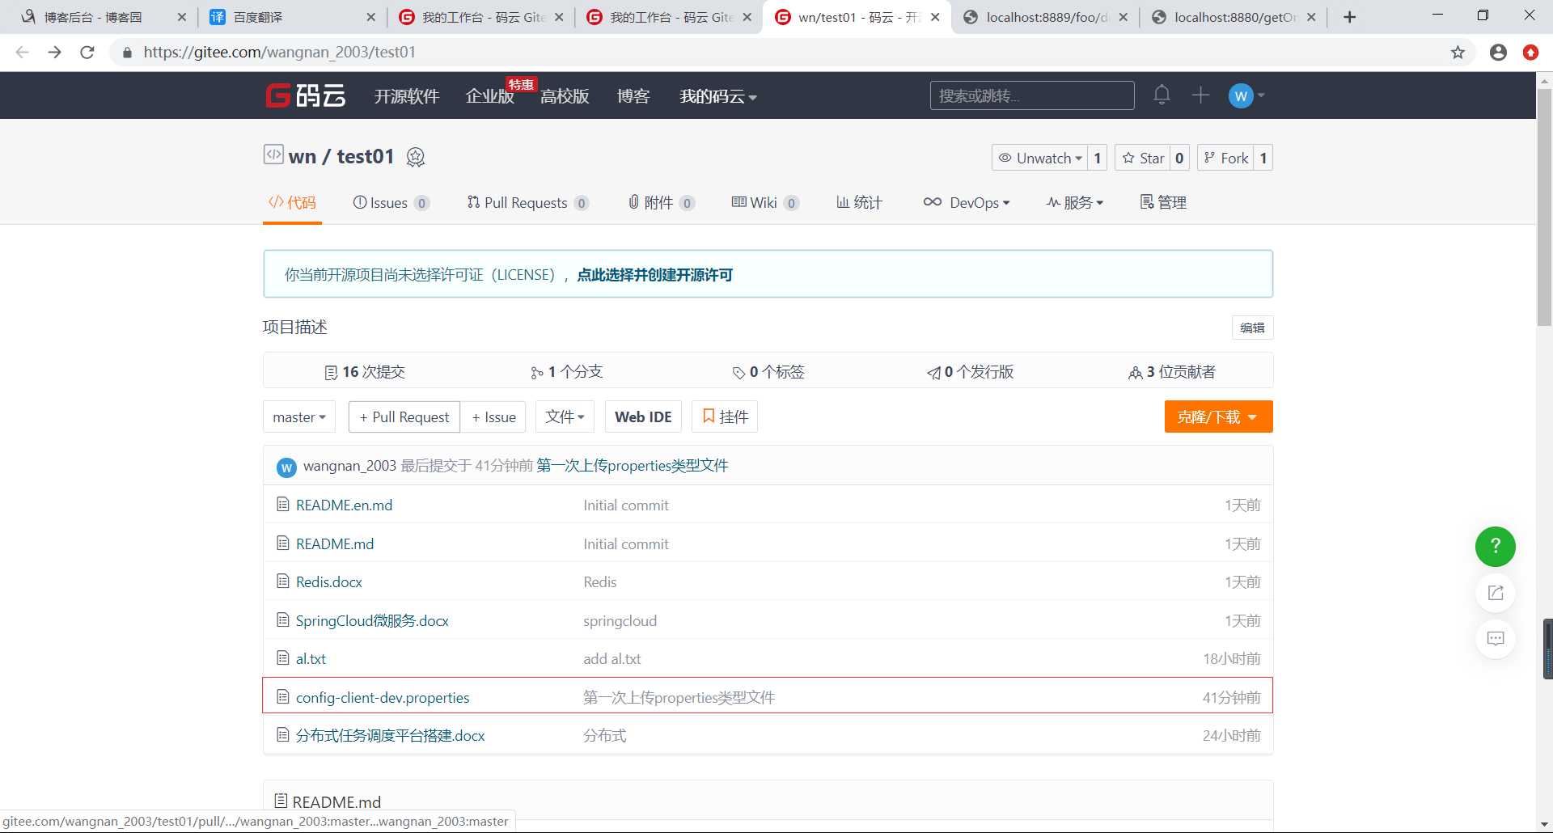This screenshot has width=1553, height=833.
Task: Go forward using the browser forward arrow
Action: click(54, 53)
